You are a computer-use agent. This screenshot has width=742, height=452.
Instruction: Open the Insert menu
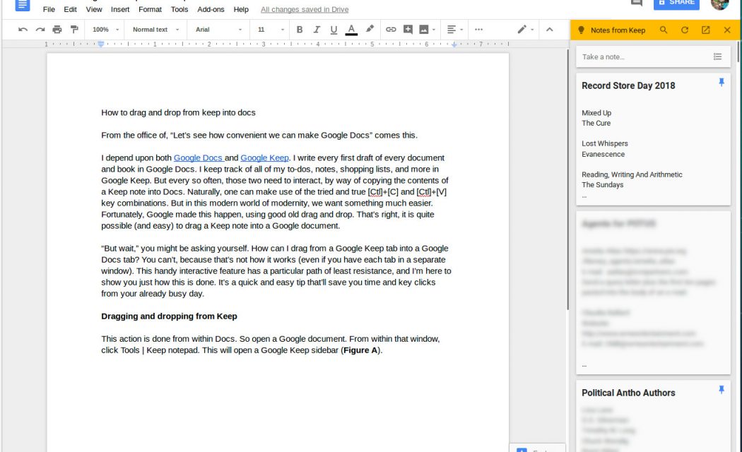[120, 9]
